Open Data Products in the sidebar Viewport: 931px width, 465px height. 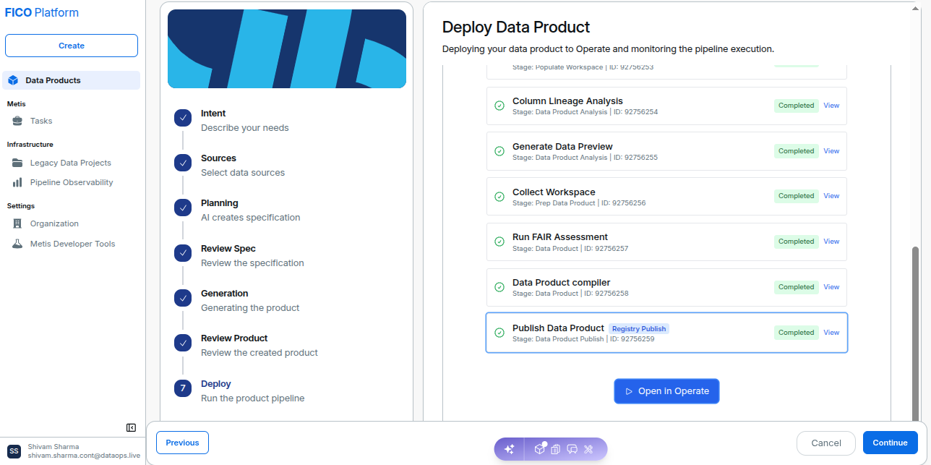[72, 80]
